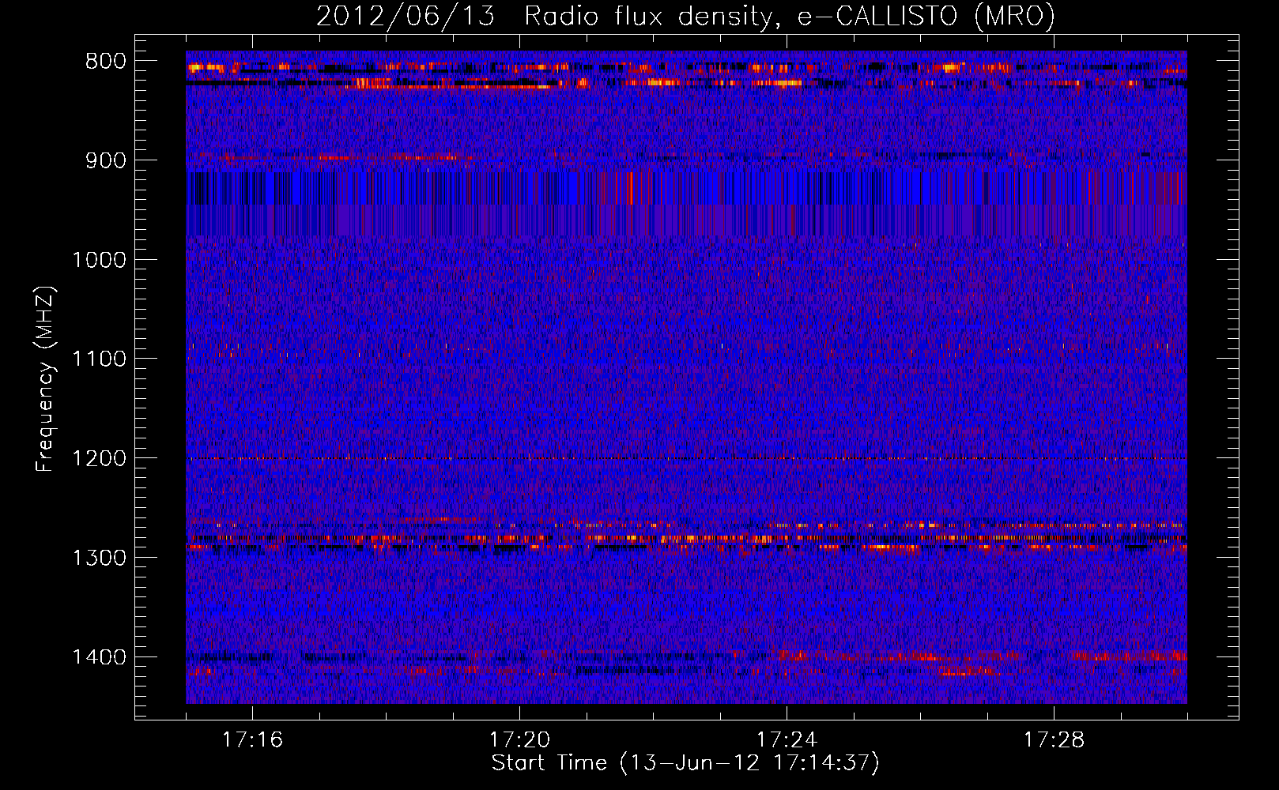Click the 1400 frequency axis label
Screen dimensions: 1279x790
(x=100, y=657)
